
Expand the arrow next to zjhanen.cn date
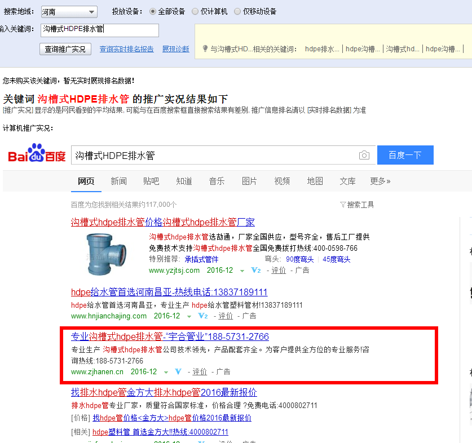click(166, 373)
